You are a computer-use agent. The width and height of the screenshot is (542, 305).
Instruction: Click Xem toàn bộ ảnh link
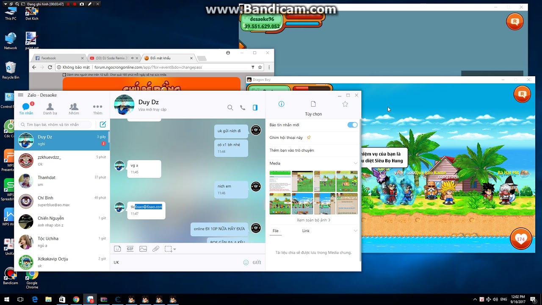point(313,220)
